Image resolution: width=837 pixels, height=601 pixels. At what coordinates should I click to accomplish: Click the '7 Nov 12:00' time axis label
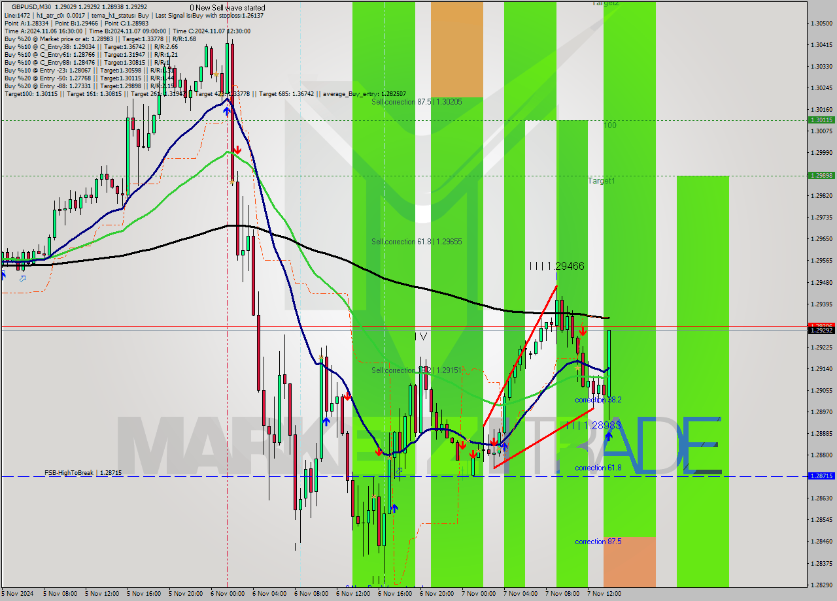click(604, 594)
